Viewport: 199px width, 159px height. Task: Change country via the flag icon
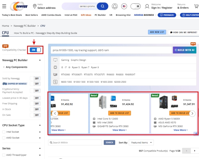pos(124,6)
